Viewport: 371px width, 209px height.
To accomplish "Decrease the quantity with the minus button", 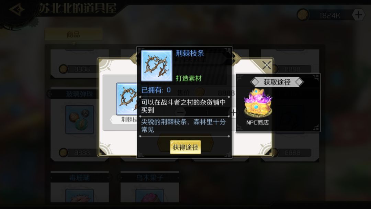I will (x=180, y=112).
